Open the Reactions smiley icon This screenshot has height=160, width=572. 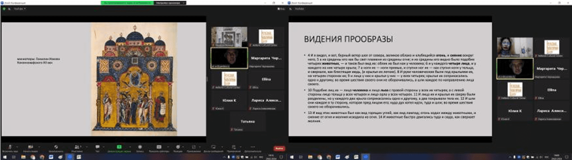click(x=178, y=147)
